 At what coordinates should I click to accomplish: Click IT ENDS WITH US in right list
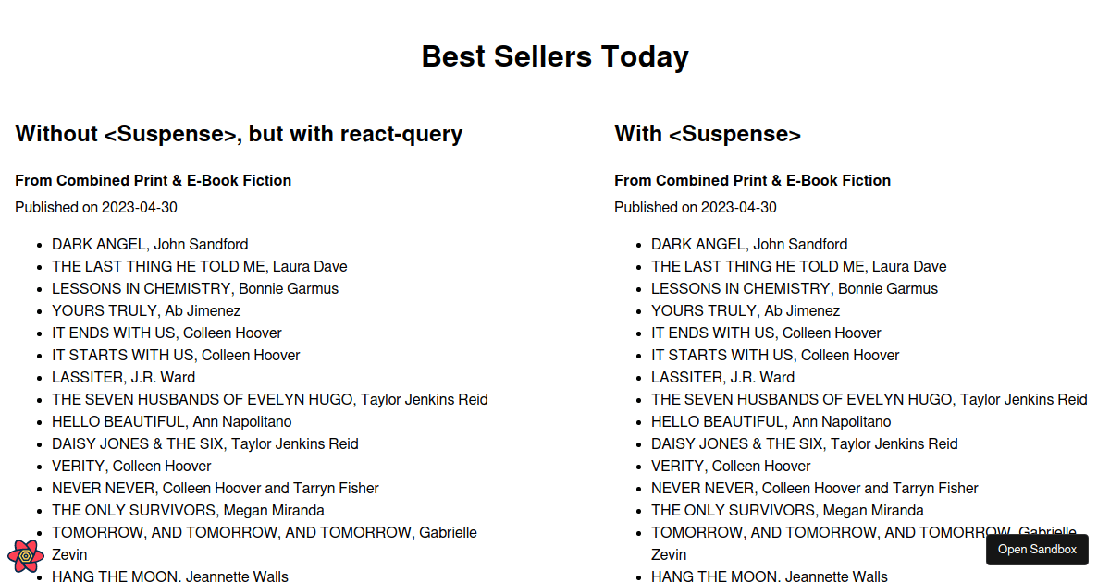pyautogui.click(x=766, y=333)
